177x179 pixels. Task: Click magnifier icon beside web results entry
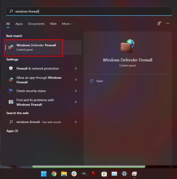11,122
